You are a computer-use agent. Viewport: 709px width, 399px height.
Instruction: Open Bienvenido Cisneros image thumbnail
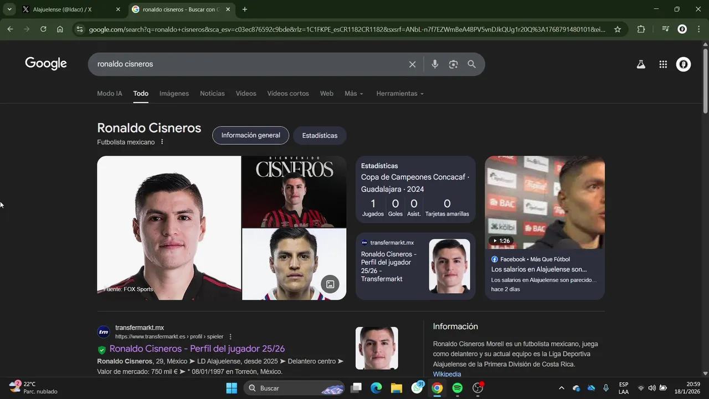[294, 191]
